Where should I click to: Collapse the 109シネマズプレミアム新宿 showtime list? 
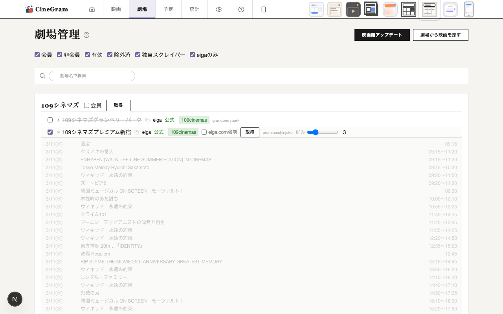[x=58, y=132]
